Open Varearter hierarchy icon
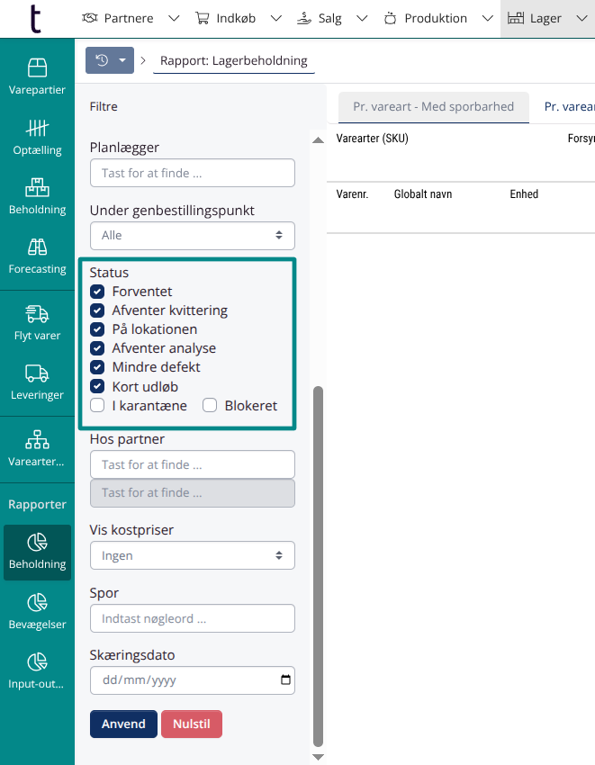 (x=37, y=447)
